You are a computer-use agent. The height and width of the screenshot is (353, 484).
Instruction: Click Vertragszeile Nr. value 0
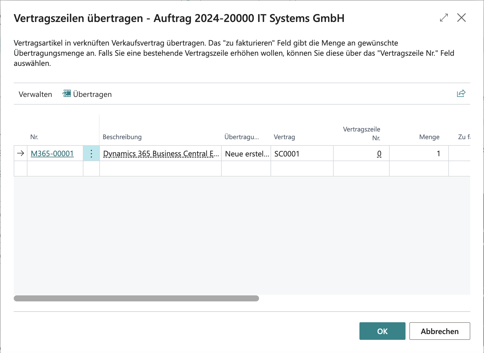pyautogui.click(x=379, y=153)
